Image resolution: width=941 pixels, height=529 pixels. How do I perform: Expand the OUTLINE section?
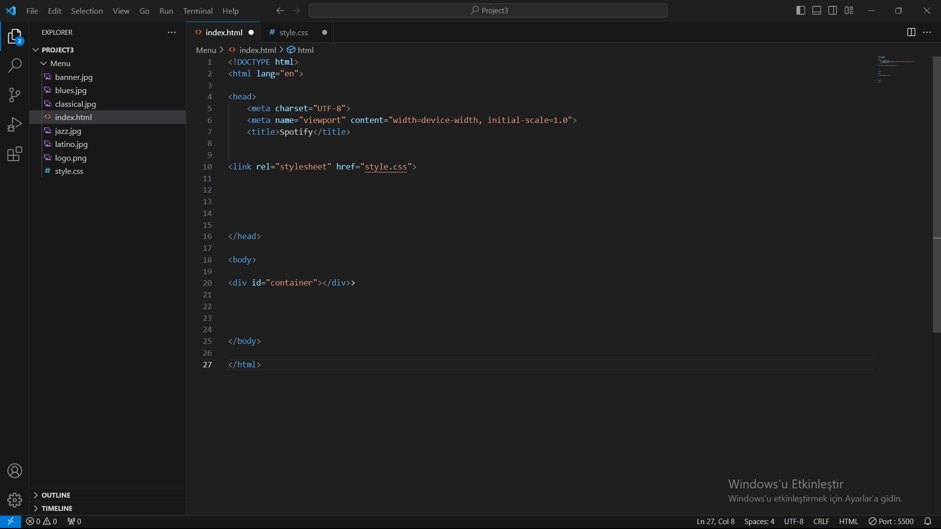pyautogui.click(x=55, y=495)
